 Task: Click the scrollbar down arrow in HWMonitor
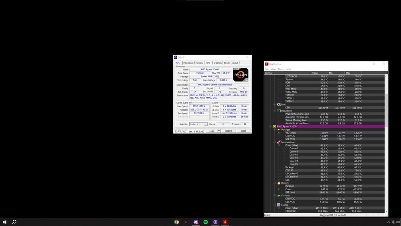(386, 211)
